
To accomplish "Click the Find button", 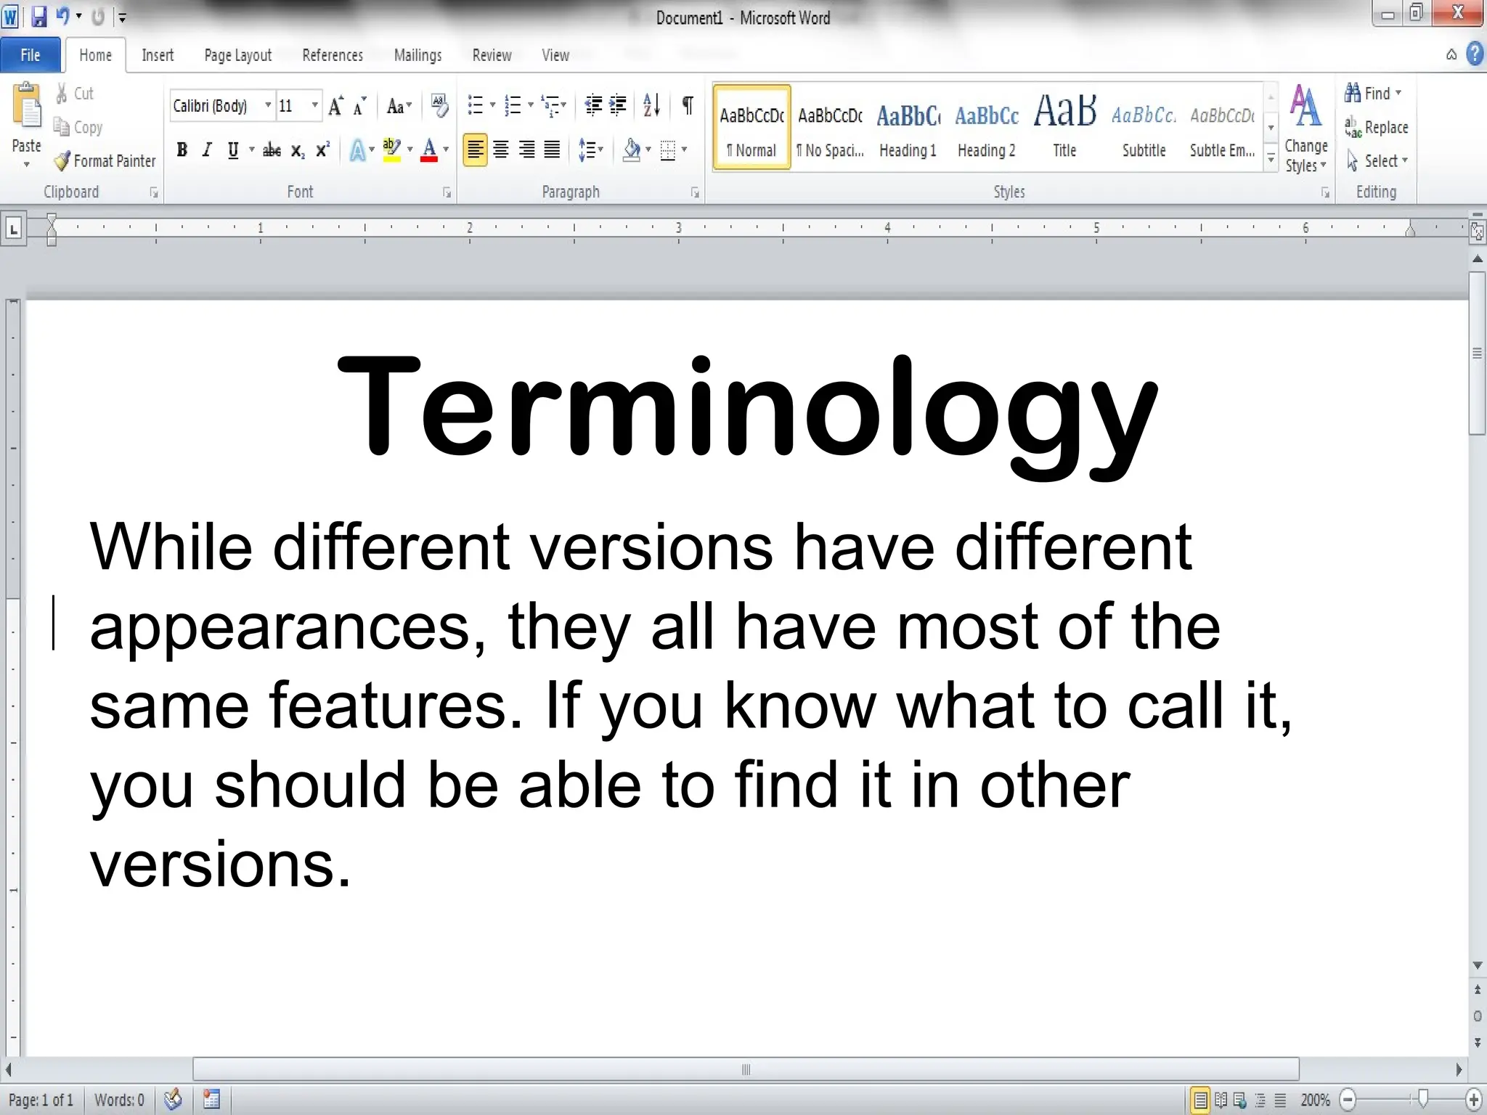I will pyautogui.click(x=1372, y=93).
